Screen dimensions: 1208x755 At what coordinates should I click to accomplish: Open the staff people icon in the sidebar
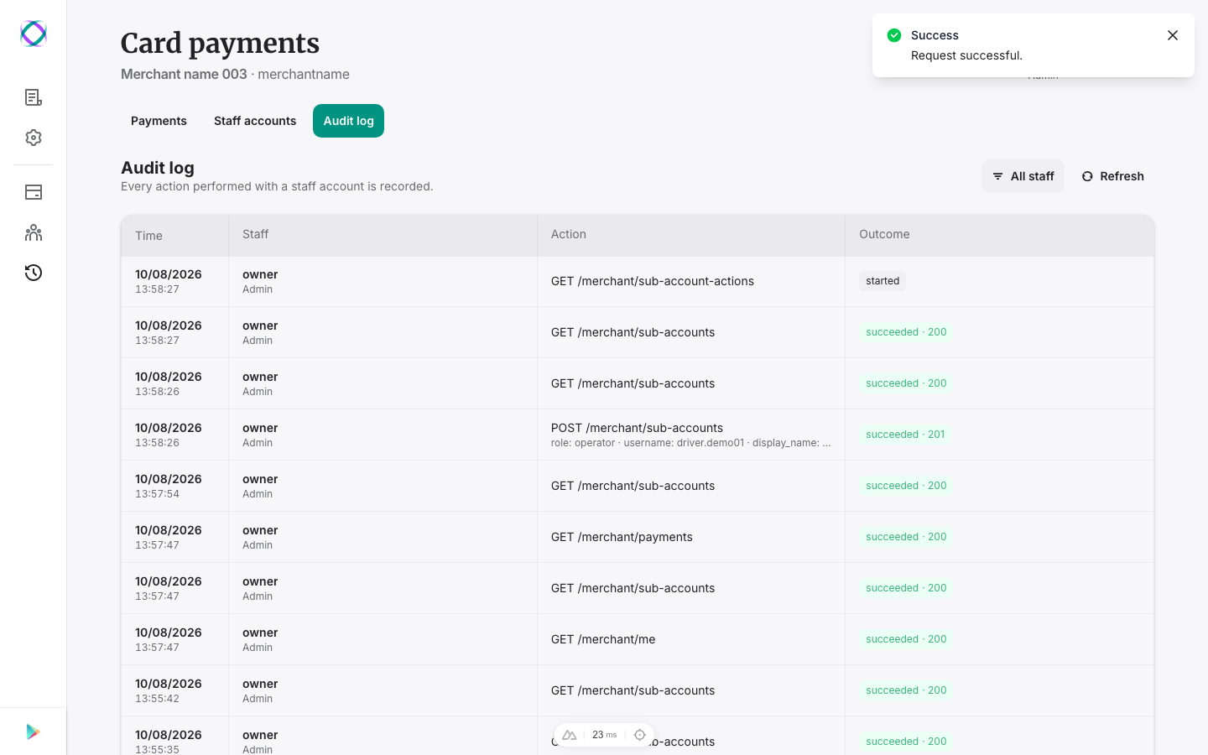pos(34,232)
